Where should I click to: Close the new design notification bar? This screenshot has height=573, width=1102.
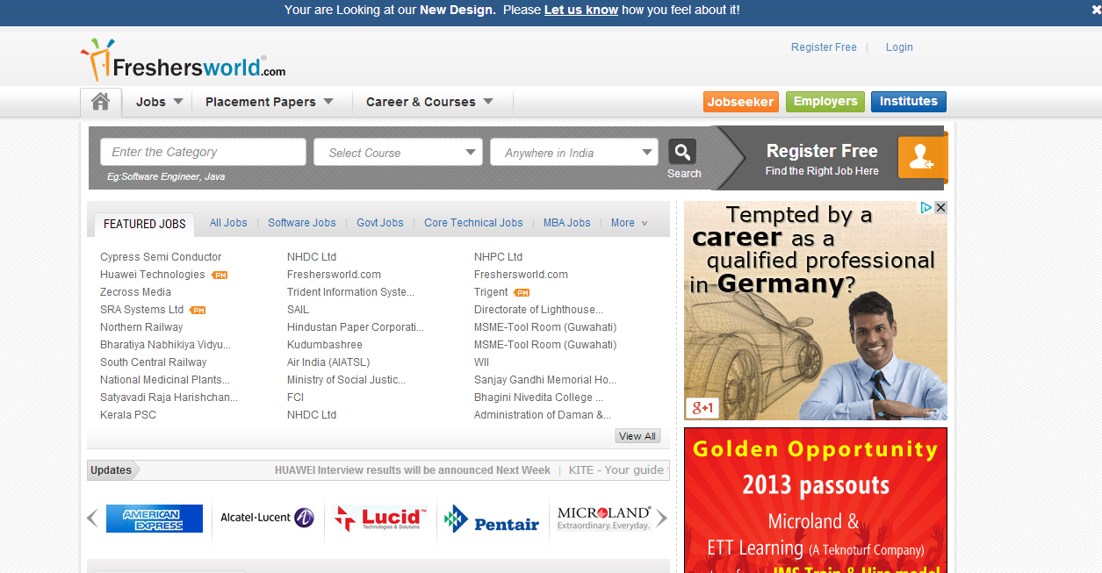point(1096,10)
